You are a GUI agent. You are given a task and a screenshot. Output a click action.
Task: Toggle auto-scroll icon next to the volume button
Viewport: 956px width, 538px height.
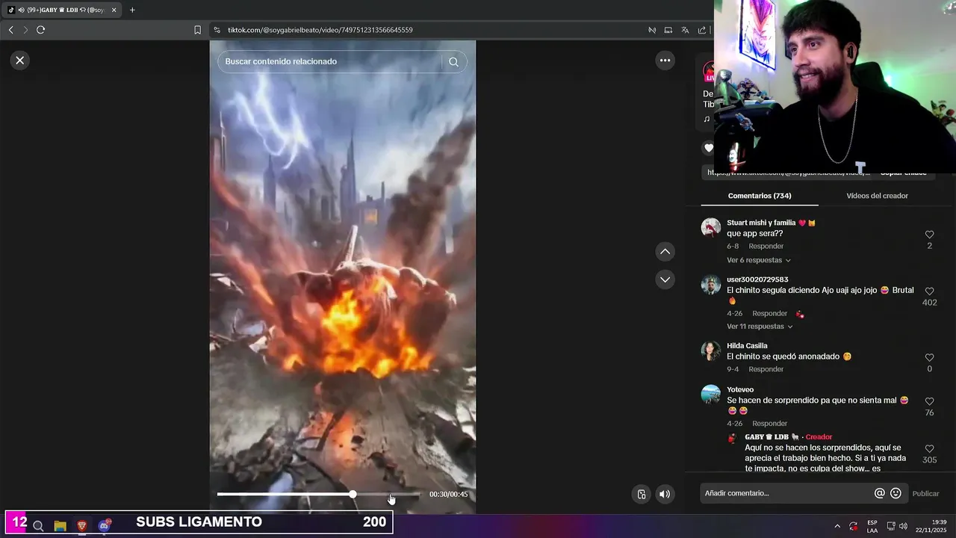[x=641, y=494]
